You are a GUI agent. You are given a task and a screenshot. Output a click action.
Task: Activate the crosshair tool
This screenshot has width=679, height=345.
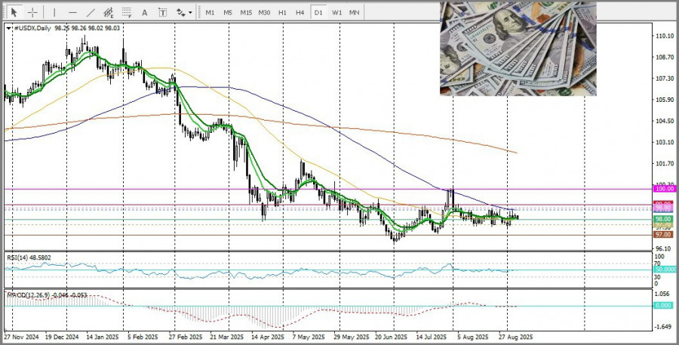click(x=32, y=13)
